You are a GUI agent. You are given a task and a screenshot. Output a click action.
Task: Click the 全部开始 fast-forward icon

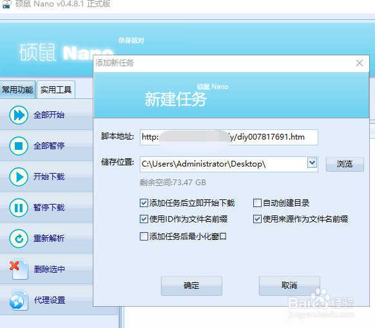click(19, 115)
